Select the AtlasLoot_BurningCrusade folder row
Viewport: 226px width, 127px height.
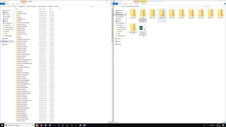click(35, 39)
